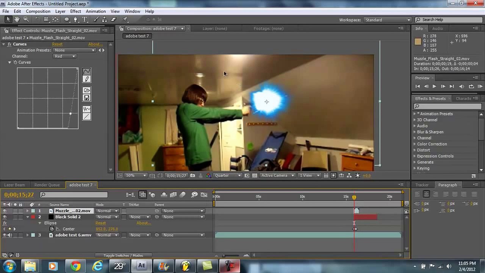Image resolution: width=485 pixels, height=273 pixels.
Task: Click Reset link for Curves effect
Action: click(x=57, y=44)
